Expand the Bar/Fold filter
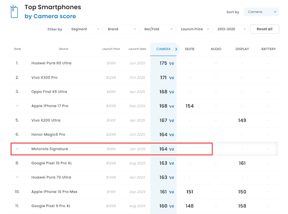The width and height of the screenshot is (288, 214). point(157,29)
